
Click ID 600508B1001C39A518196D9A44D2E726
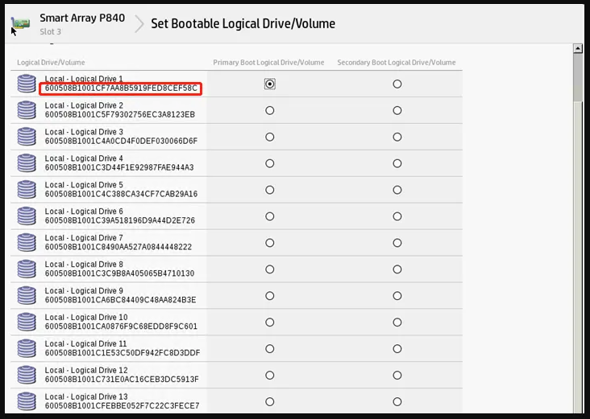(x=119, y=220)
